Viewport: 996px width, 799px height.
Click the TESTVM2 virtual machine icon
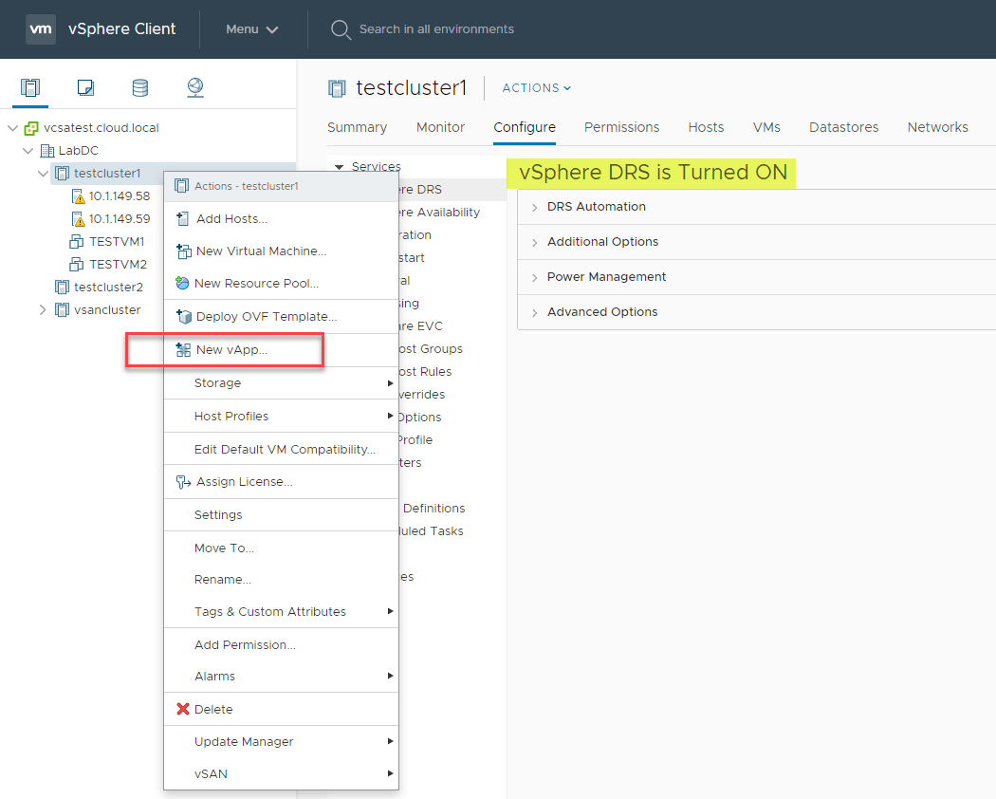[x=76, y=265]
